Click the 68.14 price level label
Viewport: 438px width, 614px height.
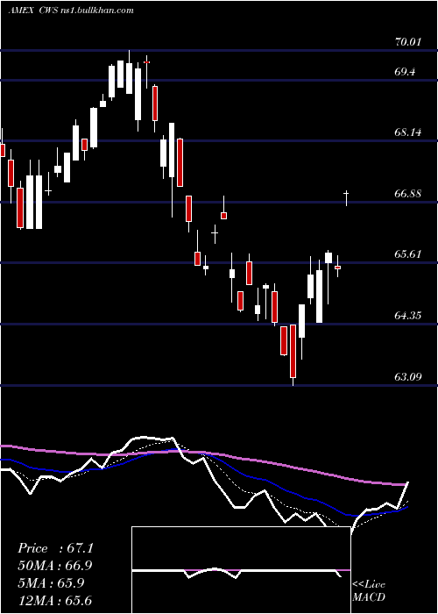[x=408, y=132]
